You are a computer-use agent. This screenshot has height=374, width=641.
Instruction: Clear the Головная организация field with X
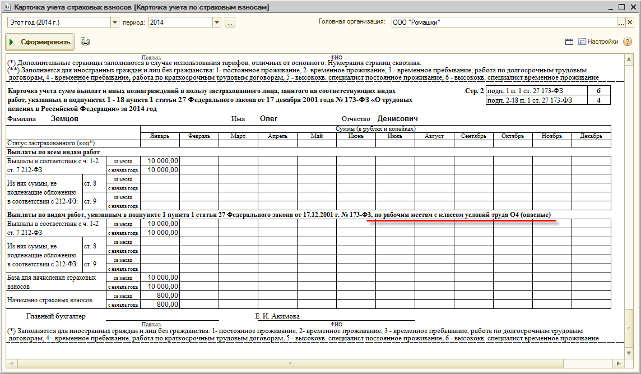coord(629,22)
